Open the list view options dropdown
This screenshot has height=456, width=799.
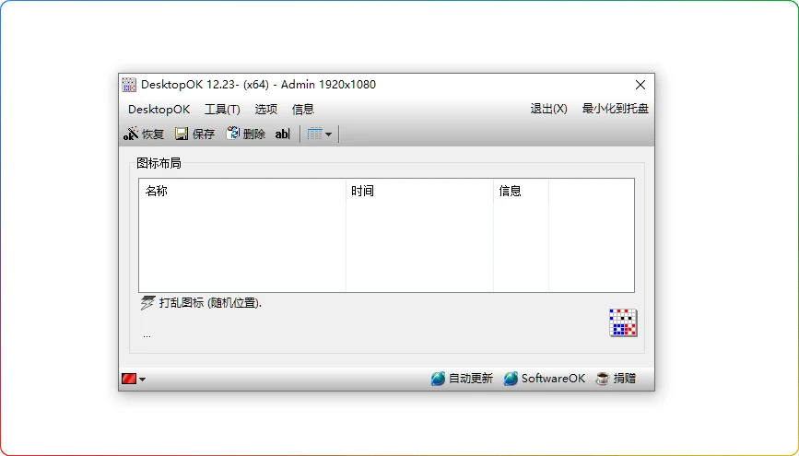tap(320, 134)
